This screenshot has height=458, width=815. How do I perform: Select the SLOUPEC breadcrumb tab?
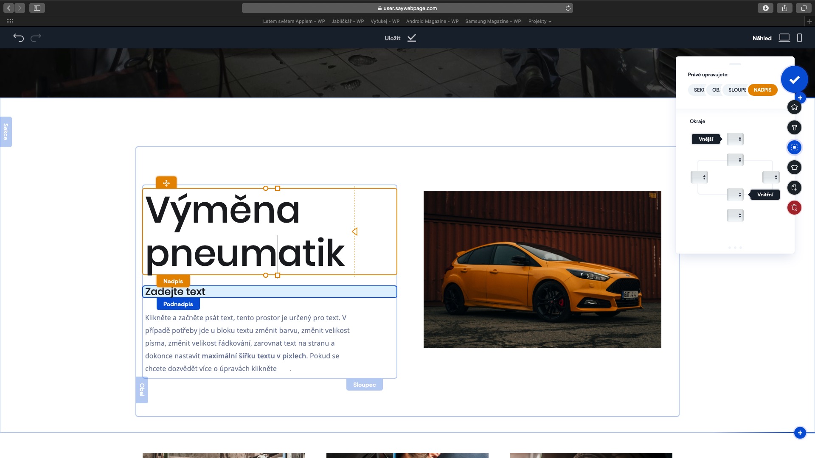pos(737,90)
